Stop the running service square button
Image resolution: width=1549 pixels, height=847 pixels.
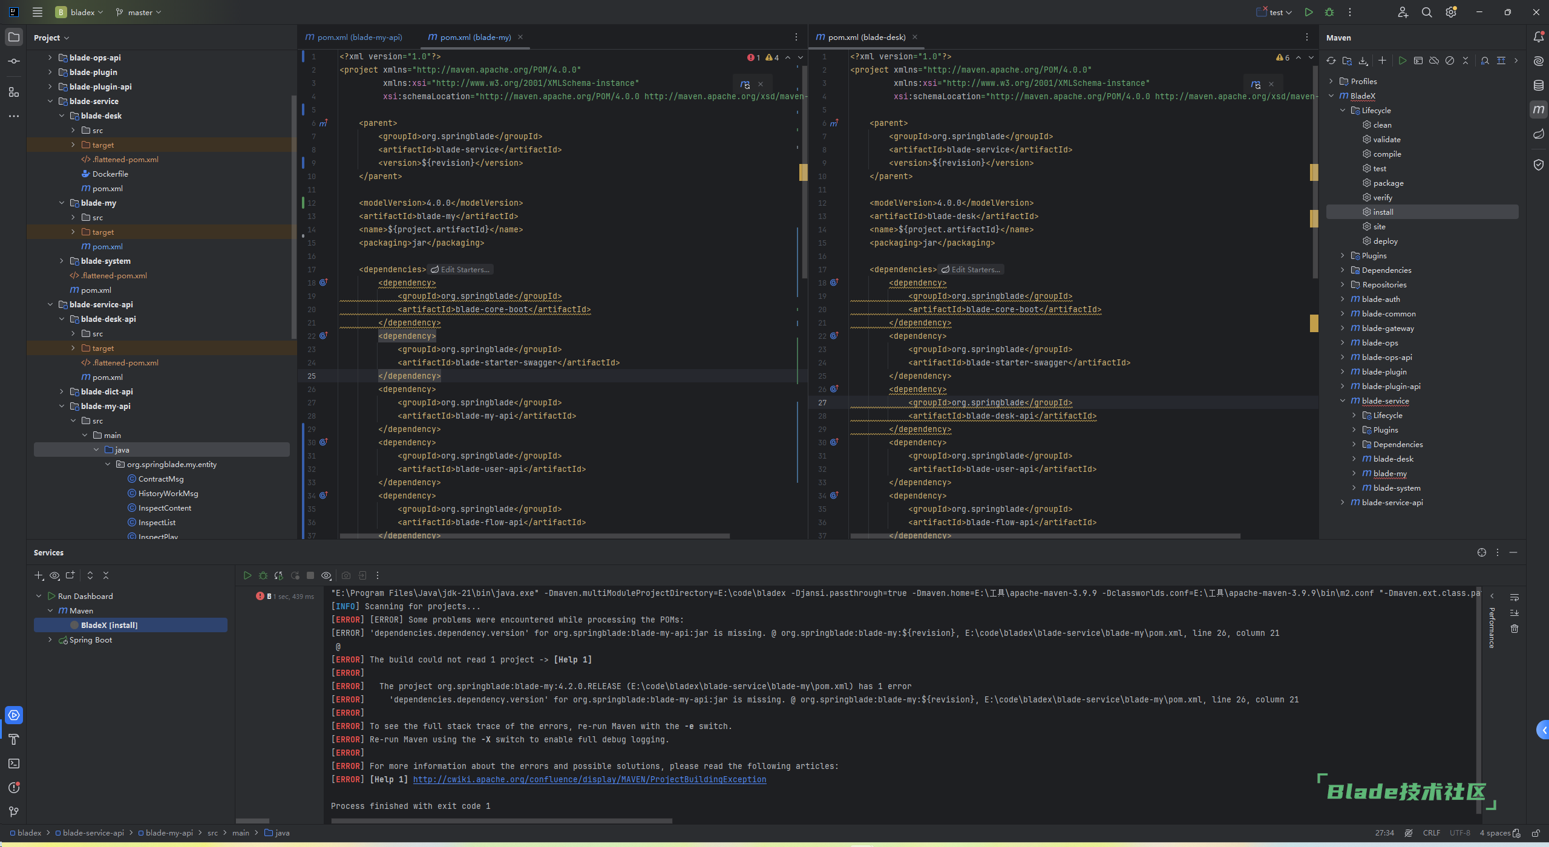[310, 575]
